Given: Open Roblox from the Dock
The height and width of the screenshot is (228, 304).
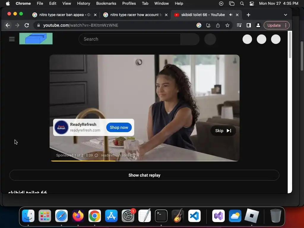Looking at the screenshot, I should tap(252, 216).
